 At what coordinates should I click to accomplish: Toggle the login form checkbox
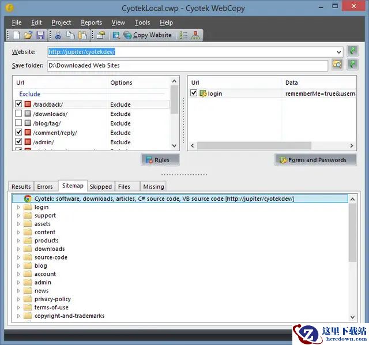194,93
